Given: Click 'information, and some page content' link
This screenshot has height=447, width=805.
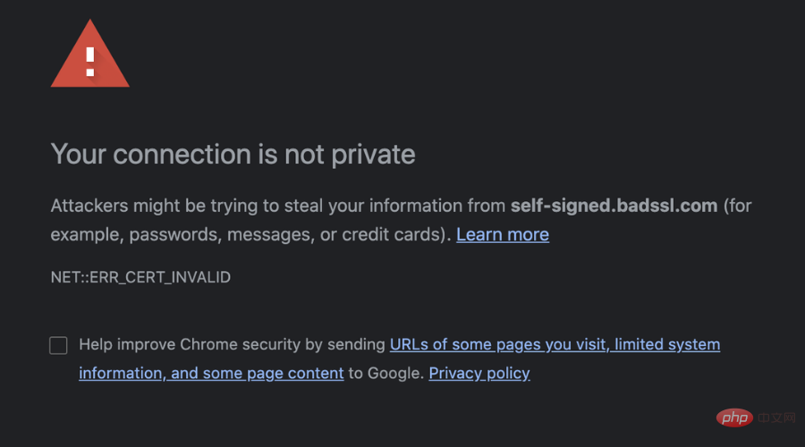Looking at the screenshot, I should point(211,373).
